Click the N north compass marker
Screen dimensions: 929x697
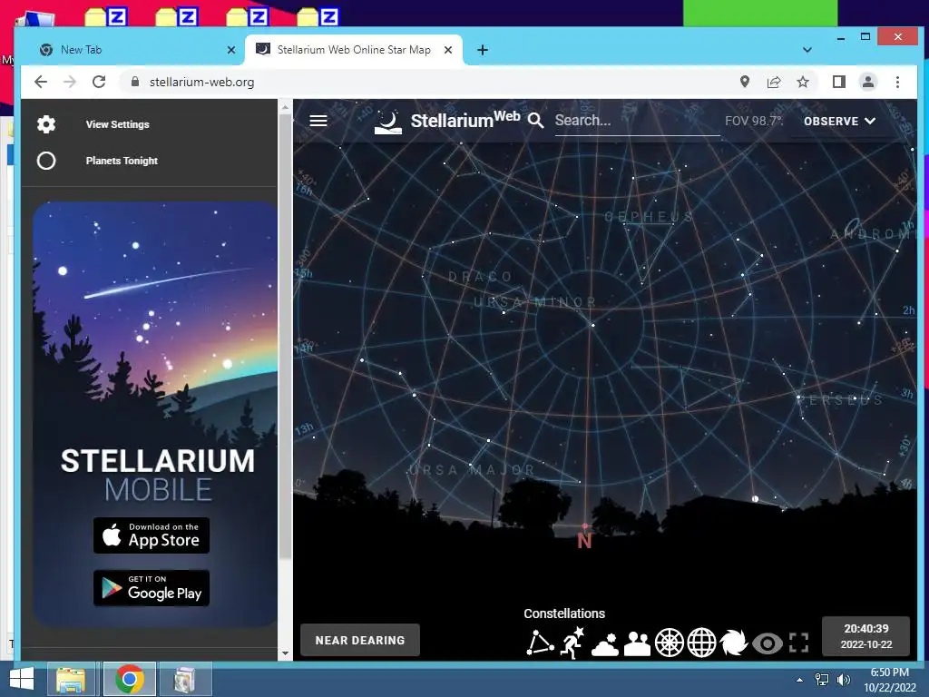point(584,541)
